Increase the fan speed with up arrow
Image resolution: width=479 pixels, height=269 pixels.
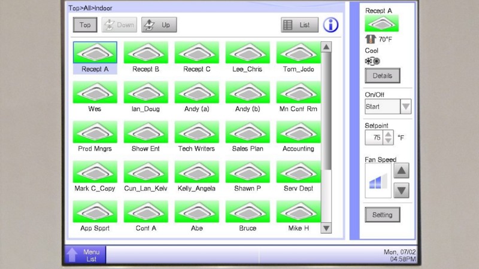401,170
